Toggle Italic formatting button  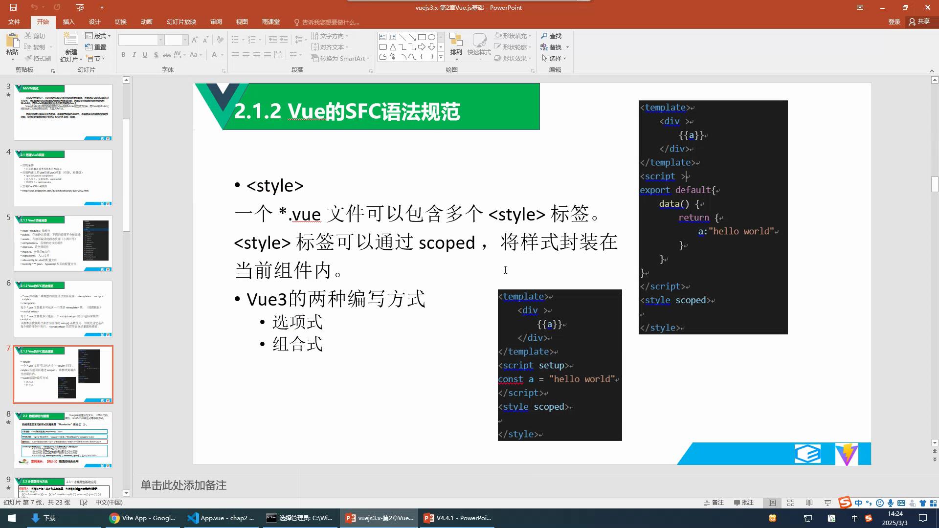[134, 55]
